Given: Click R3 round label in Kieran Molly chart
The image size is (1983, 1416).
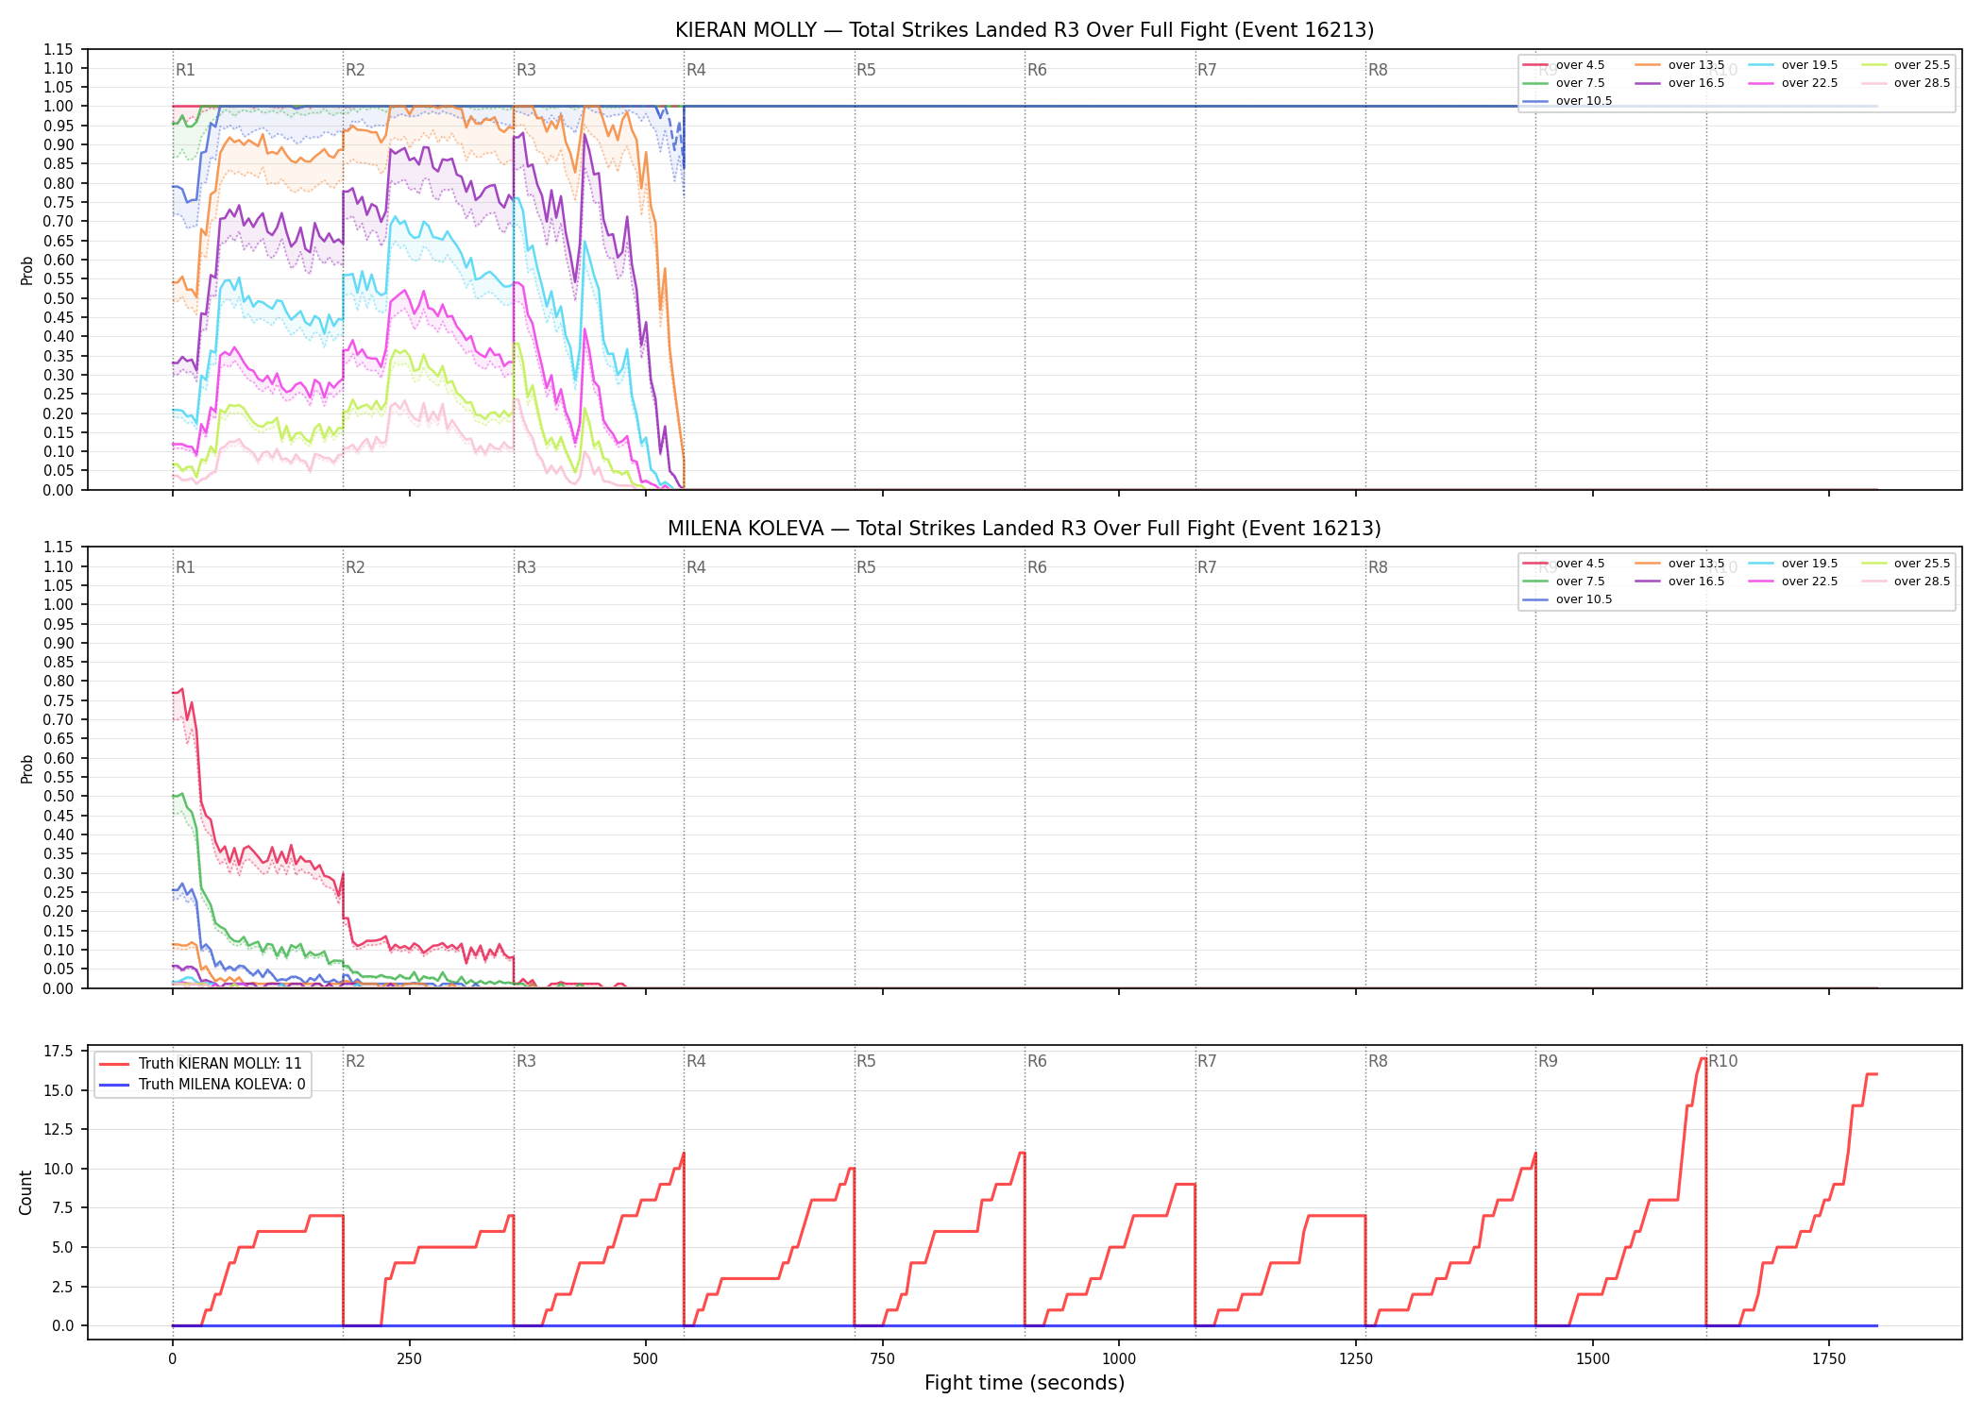Looking at the screenshot, I should [526, 70].
